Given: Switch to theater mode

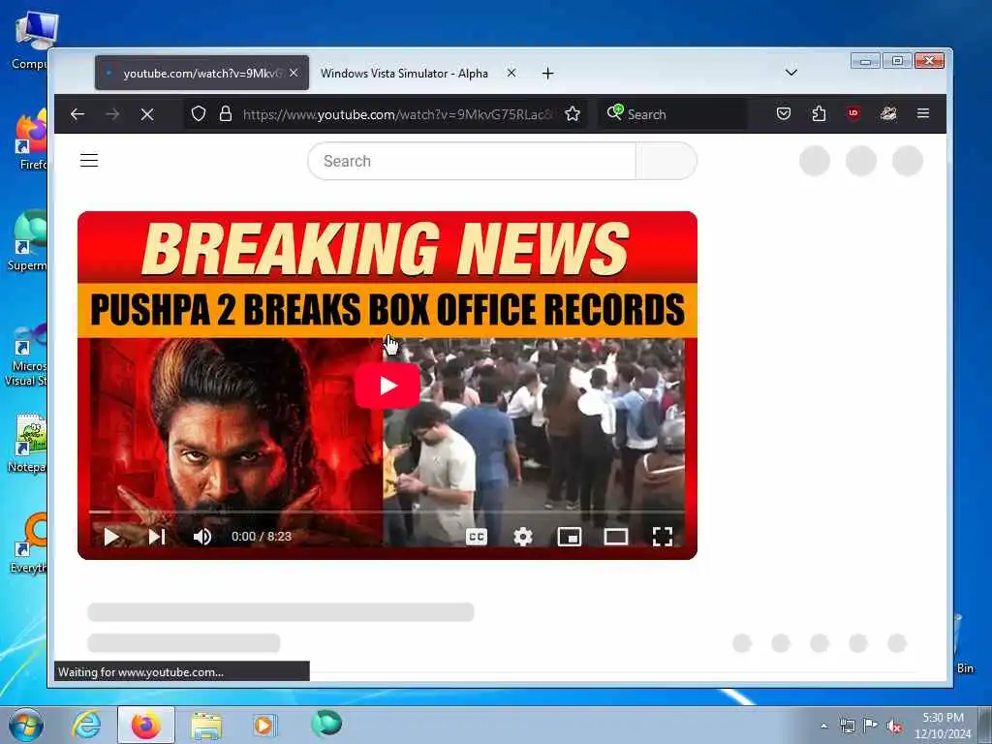Looking at the screenshot, I should (x=615, y=537).
